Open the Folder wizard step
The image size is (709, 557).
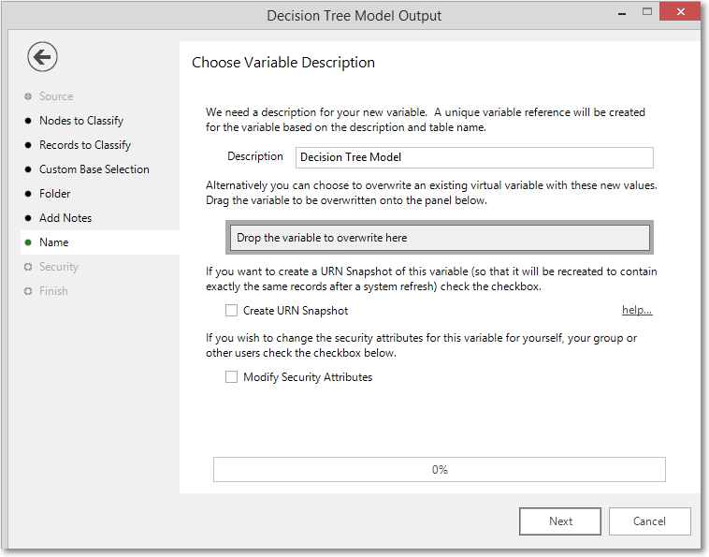[54, 194]
